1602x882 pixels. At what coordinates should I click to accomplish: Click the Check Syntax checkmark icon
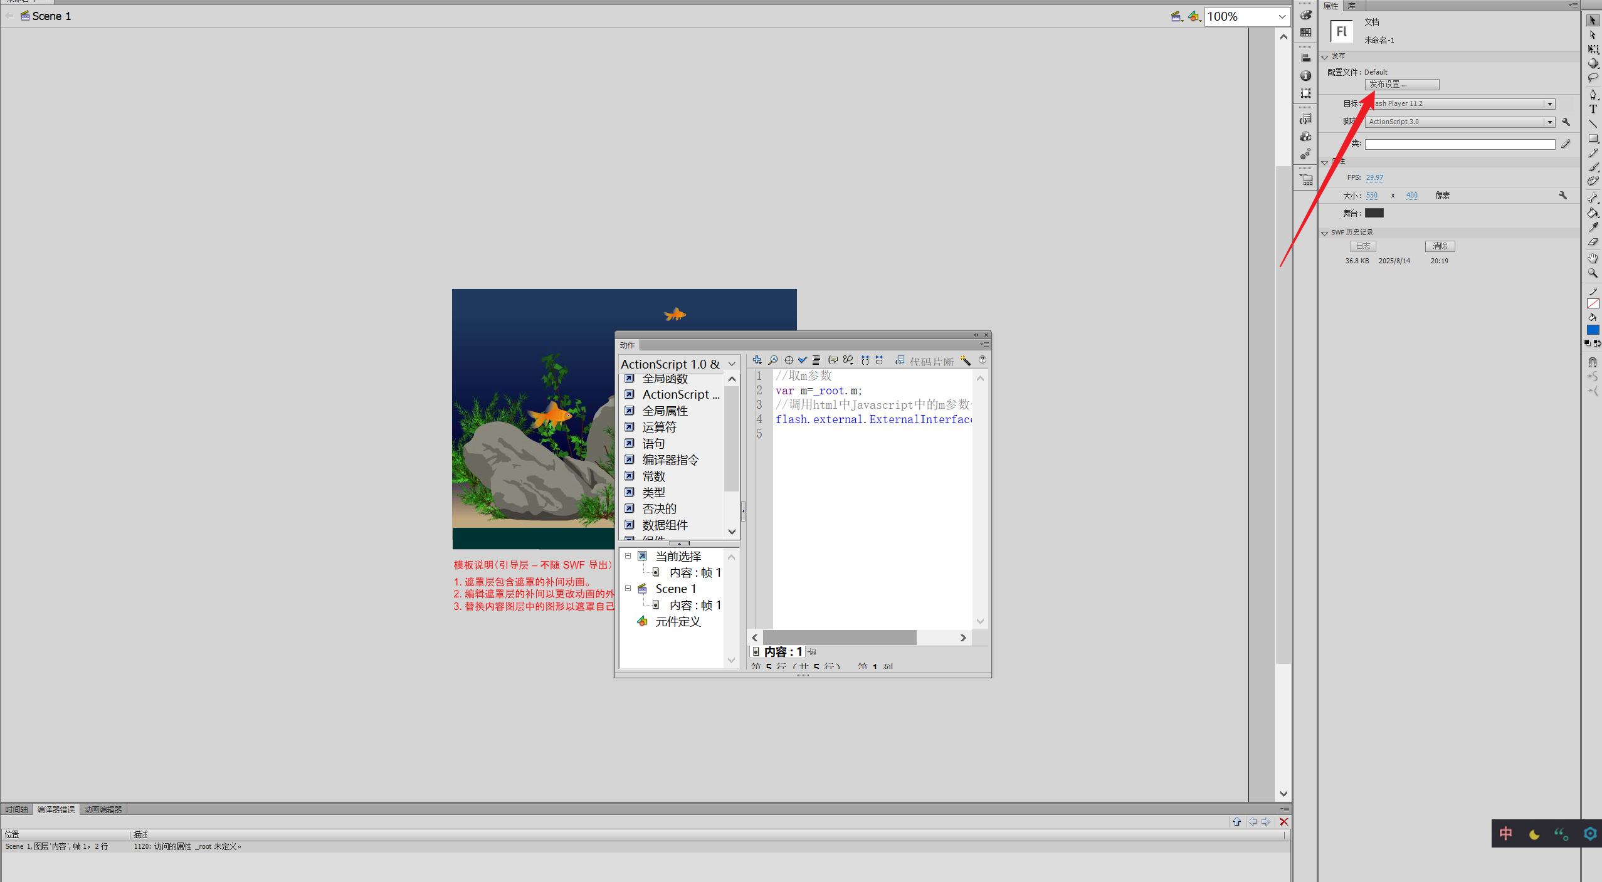pos(803,360)
